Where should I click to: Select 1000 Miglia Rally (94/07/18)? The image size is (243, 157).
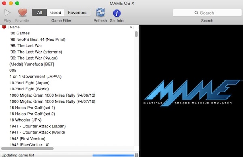[52, 101]
